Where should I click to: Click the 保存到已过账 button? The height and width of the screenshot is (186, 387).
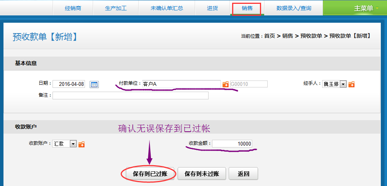coord(150,174)
